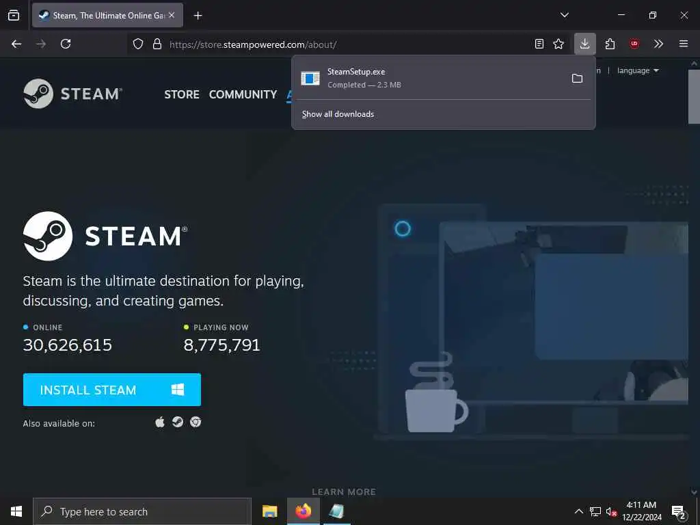View site security padlock info
700x525 pixels.
point(157,44)
